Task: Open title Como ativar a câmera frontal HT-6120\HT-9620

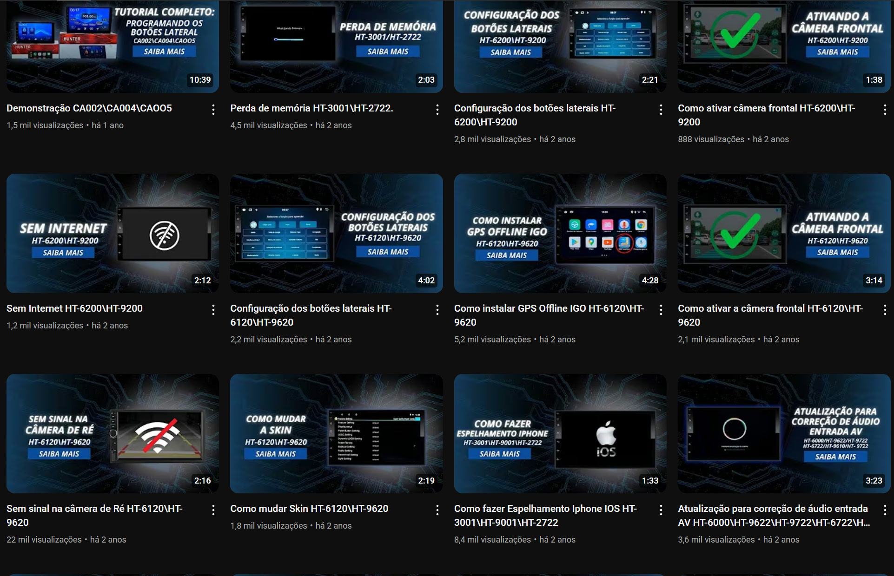Action: (770, 315)
